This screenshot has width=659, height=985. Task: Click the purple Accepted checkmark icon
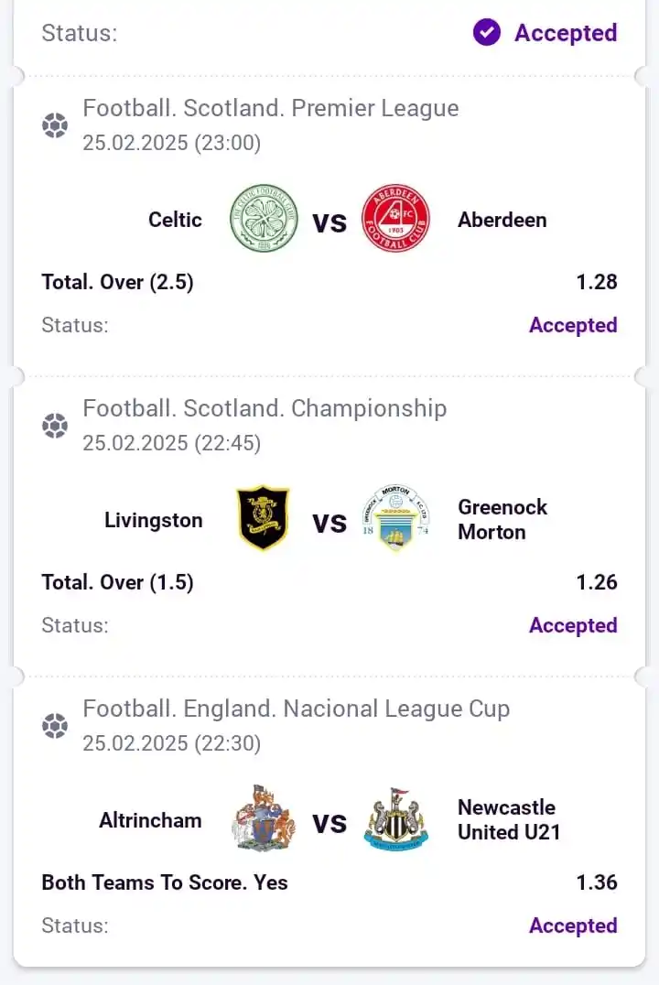click(x=487, y=32)
